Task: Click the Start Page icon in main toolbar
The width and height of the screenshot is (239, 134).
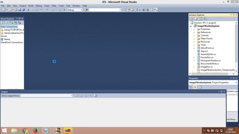Action: pyautogui.click(x=144, y=10)
